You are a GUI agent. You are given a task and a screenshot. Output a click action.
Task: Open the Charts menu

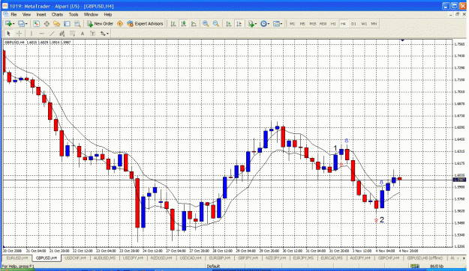click(x=57, y=14)
